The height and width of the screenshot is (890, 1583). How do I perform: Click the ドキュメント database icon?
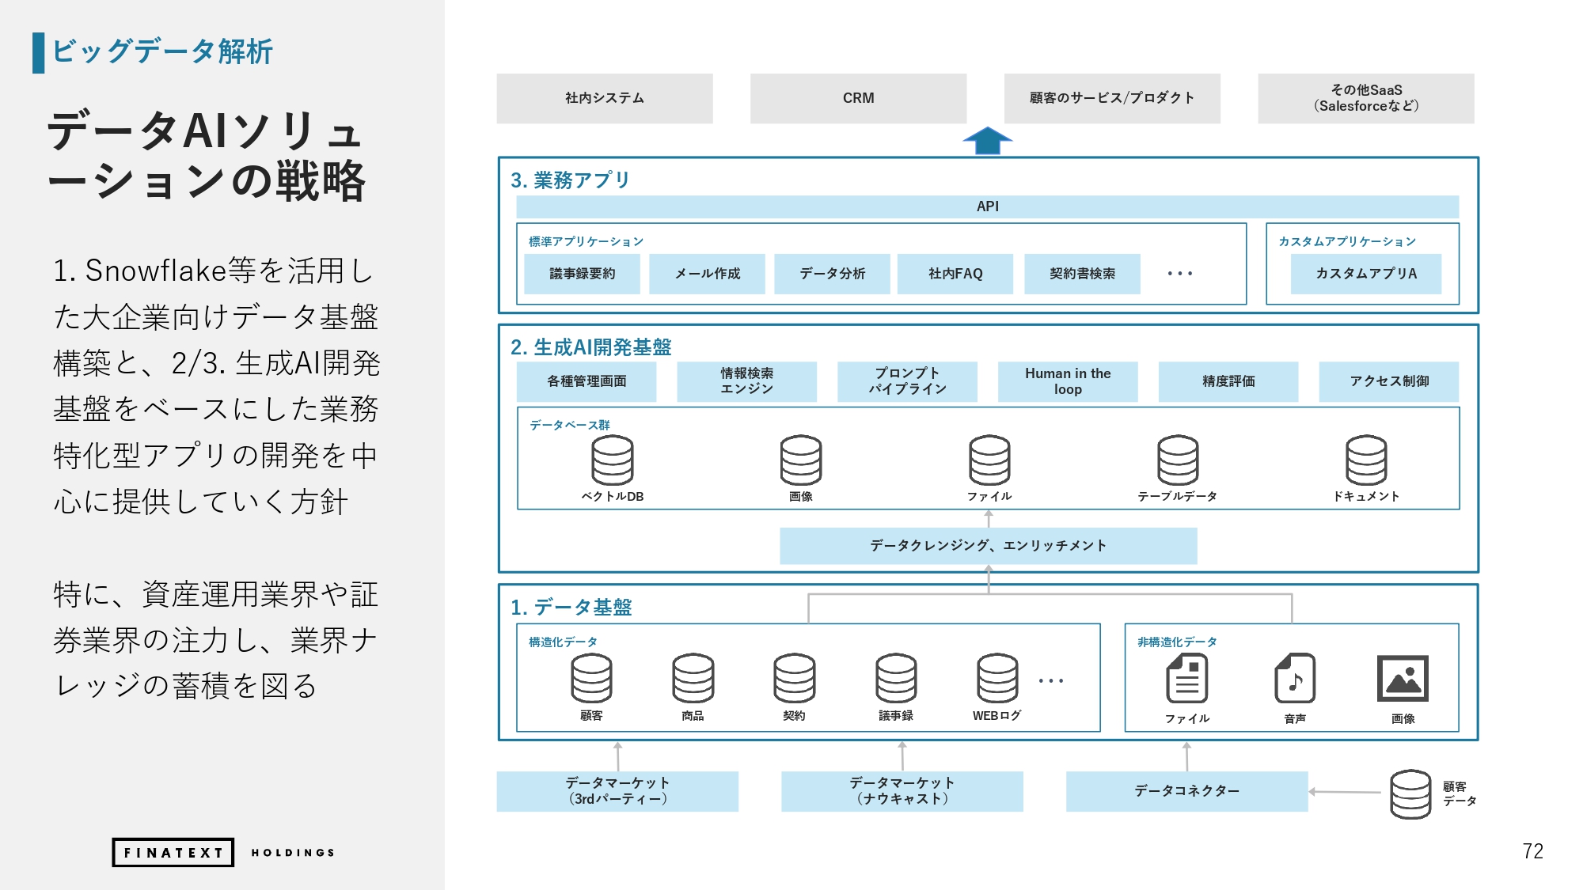[x=1366, y=460]
